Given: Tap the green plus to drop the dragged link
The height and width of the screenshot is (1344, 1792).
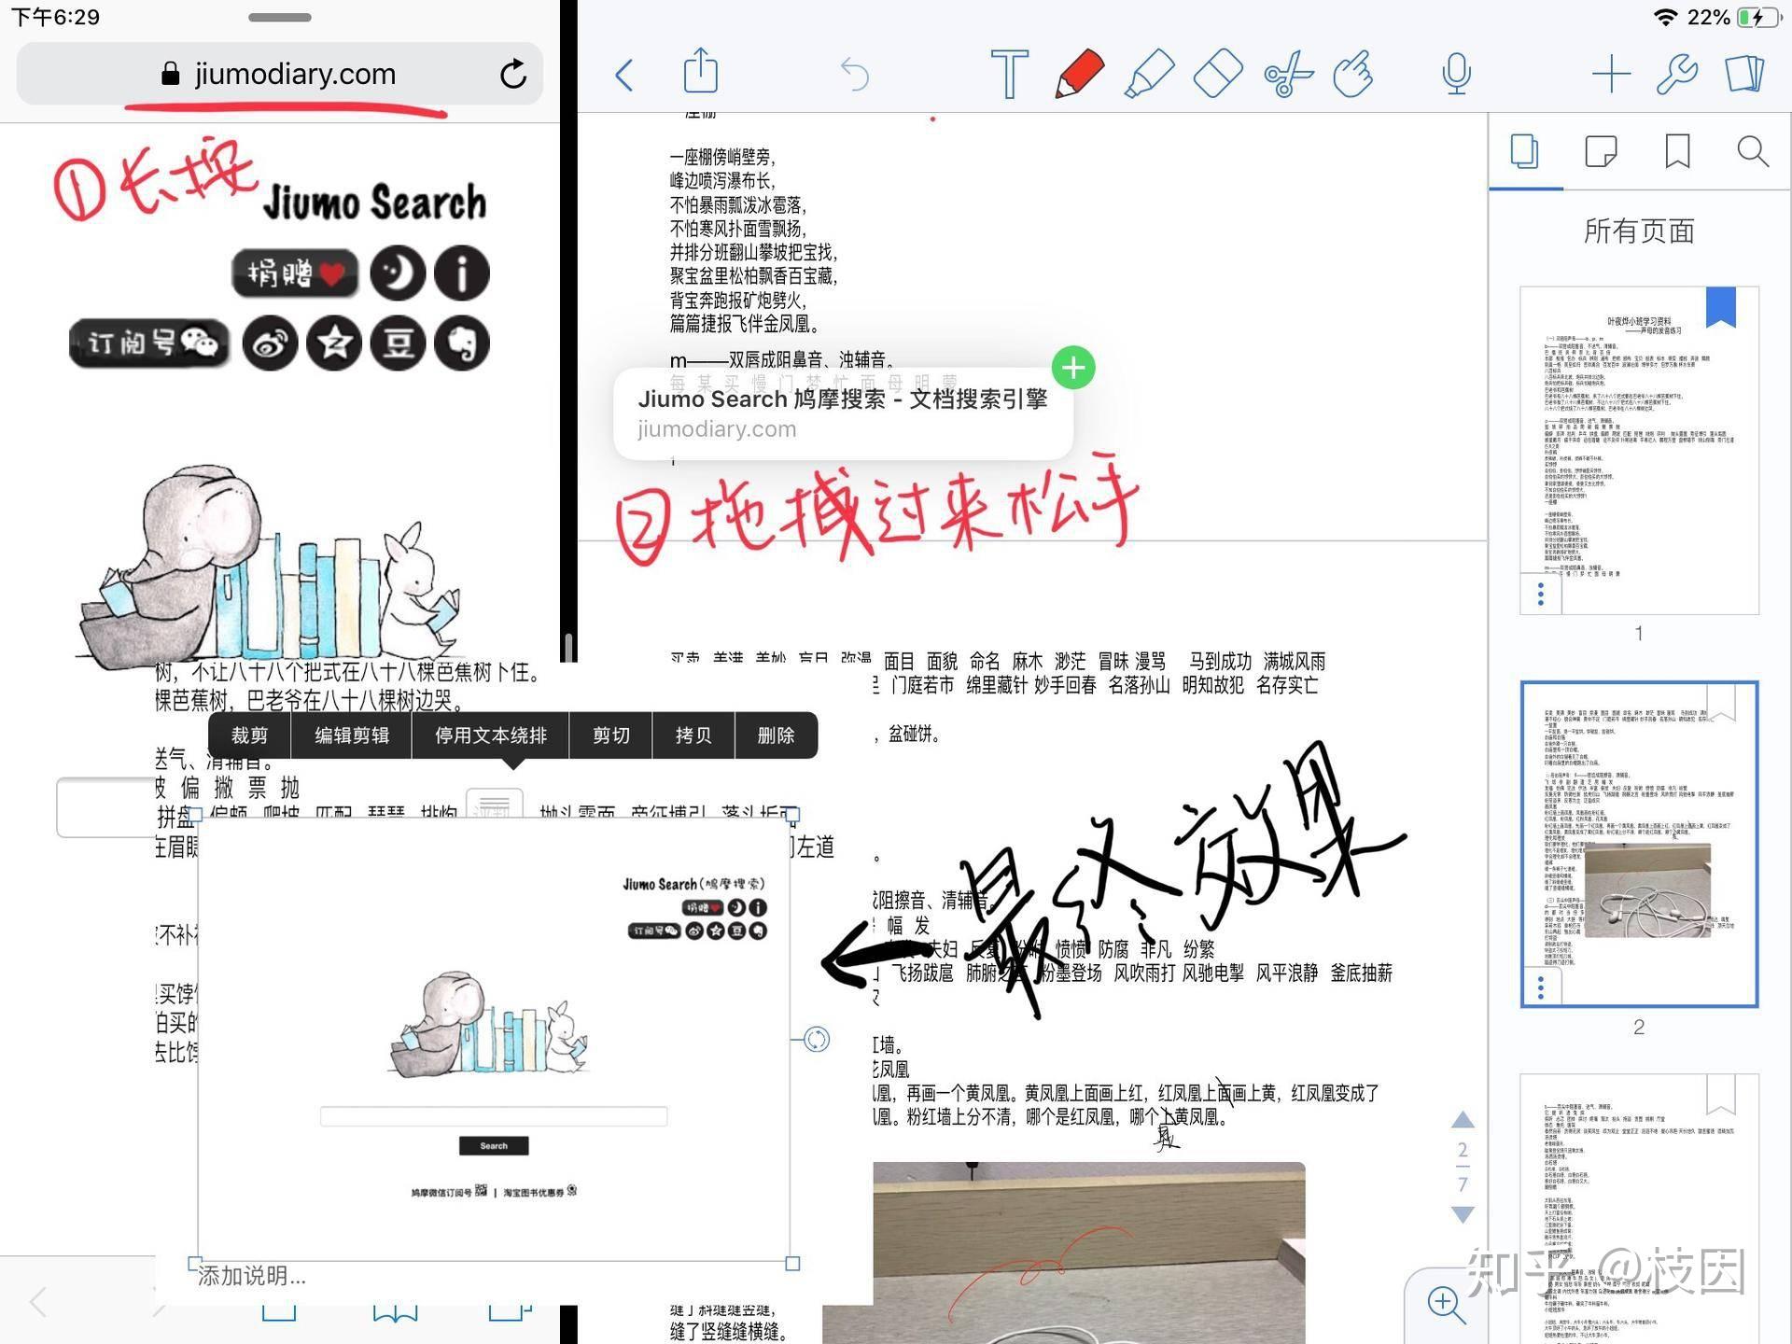Looking at the screenshot, I should pos(1072,368).
